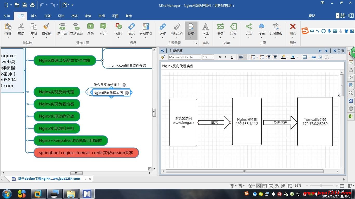Go to previous note with left arrow
This screenshot has width=355, height=199.
pyautogui.click(x=320, y=51)
